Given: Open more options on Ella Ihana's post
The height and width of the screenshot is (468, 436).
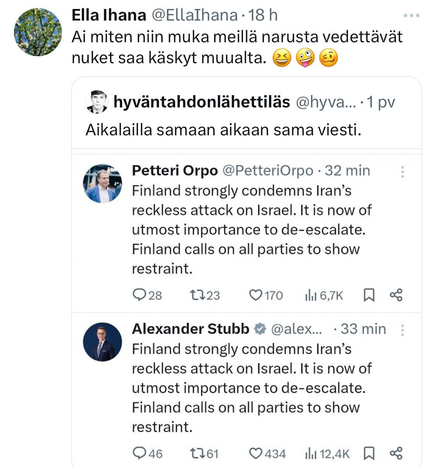Looking at the screenshot, I should [412, 16].
